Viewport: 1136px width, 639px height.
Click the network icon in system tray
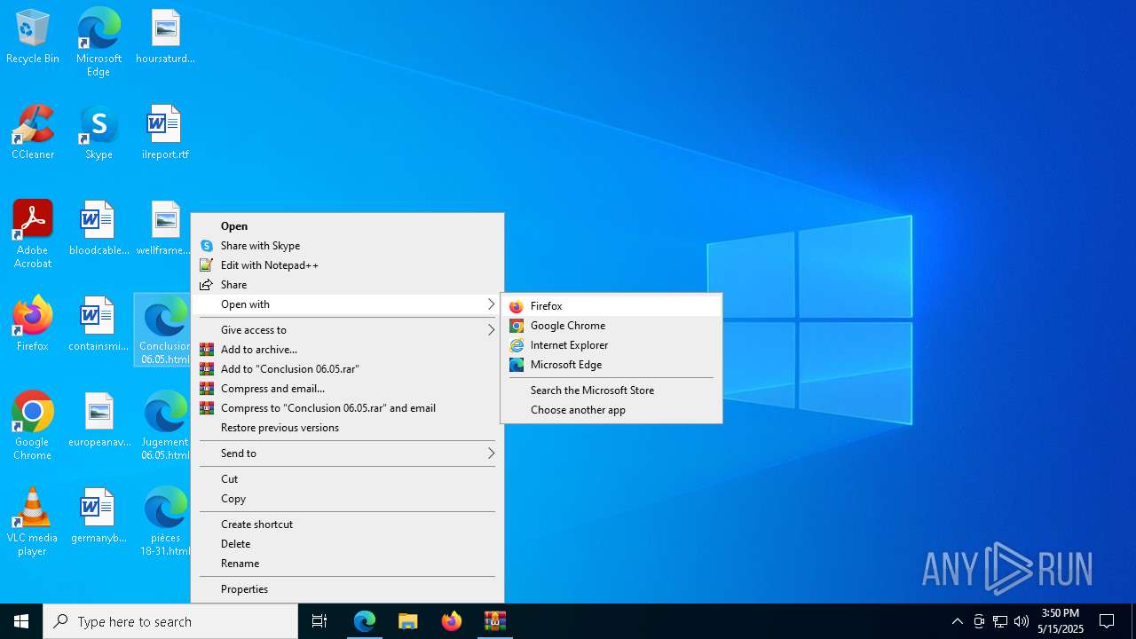click(x=1000, y=621)
